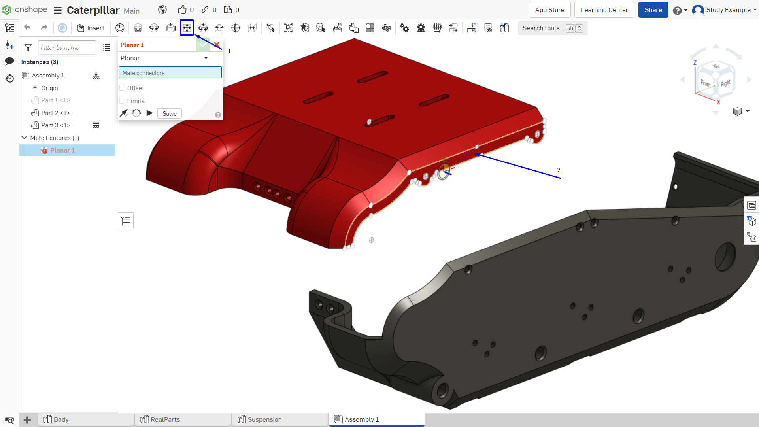Open the comments panel icon
759x427 pixels.
[x=9, y=61]
